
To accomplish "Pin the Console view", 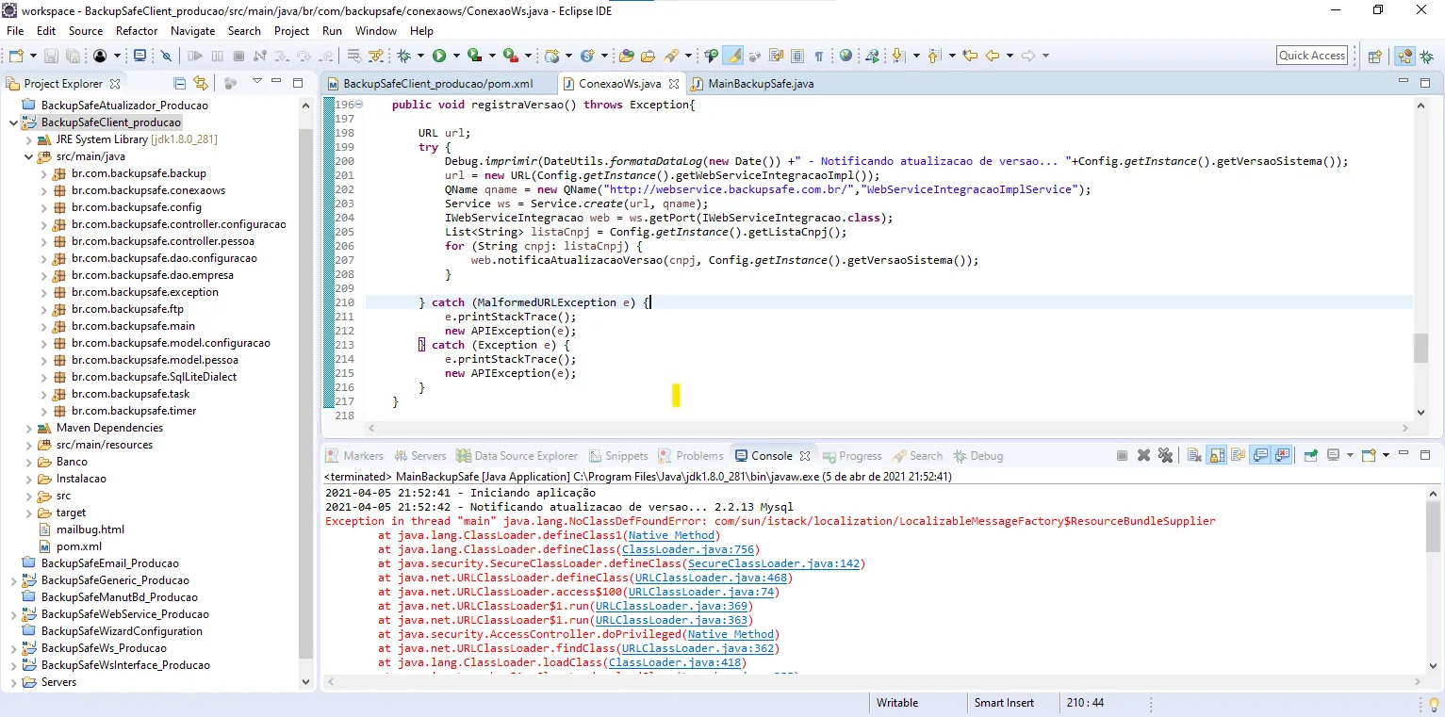I will coord(1310,456).
